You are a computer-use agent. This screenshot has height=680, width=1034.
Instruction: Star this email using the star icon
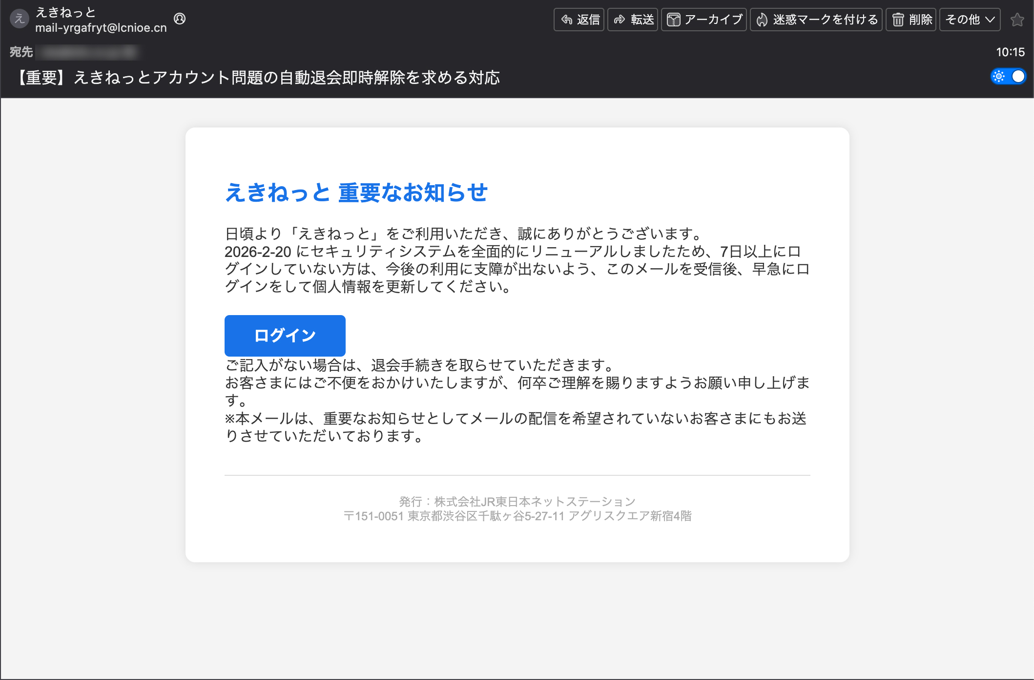[1018, 20]
